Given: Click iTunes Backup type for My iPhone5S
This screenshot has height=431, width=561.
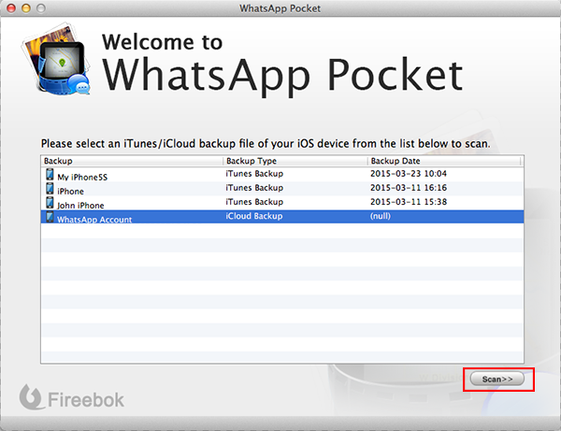Looking at the screenshot, I should pyautogui.click(x=254, y=174).
